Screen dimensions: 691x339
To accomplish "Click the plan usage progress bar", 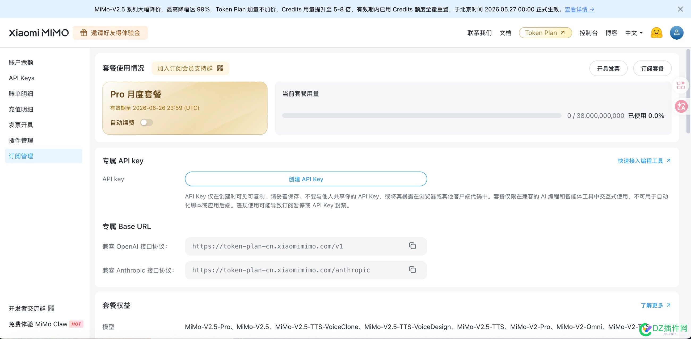I will 422,116.
